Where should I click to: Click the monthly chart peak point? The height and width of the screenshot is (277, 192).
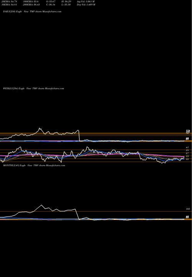[41, 205]
